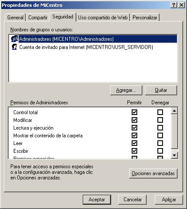Check Denegar for Escribir
Screen dimensions: 187x209
160,151
